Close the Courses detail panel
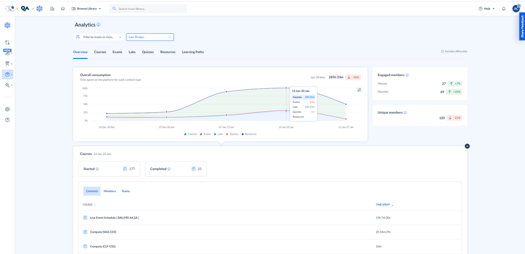This screenshot has height=254, width=525. pyautogui.click(x=468, y=146)
